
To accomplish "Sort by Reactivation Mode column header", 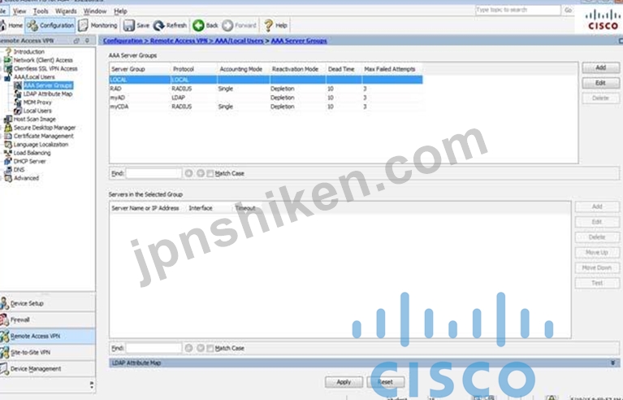I will [297, 69].
